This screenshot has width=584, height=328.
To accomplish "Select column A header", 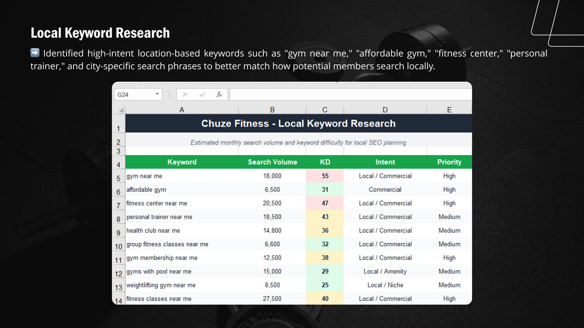I will [182, 110].
